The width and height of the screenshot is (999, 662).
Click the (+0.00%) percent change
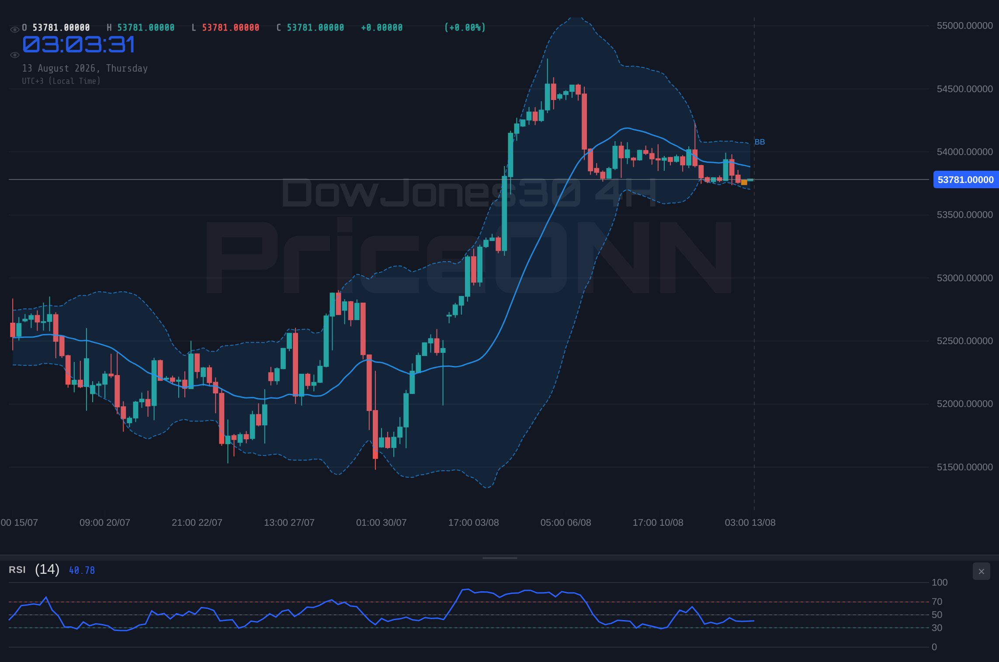(465, 28)
